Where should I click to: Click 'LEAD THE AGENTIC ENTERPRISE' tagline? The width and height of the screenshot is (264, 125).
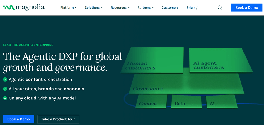point(28,45)
